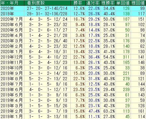Viewport: 146px width, 119px height.
Task: Click the 7- 2- 5- 26/ 40 record cell
Action: (x=48, y=41)
